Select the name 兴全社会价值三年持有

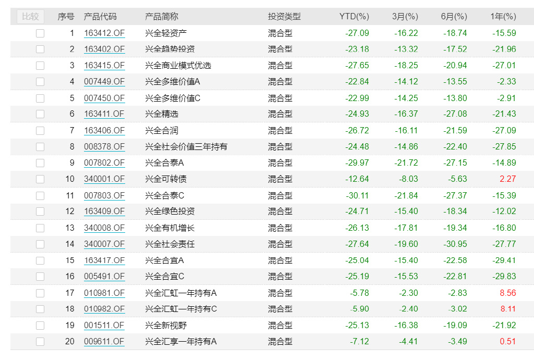(186, 147)
